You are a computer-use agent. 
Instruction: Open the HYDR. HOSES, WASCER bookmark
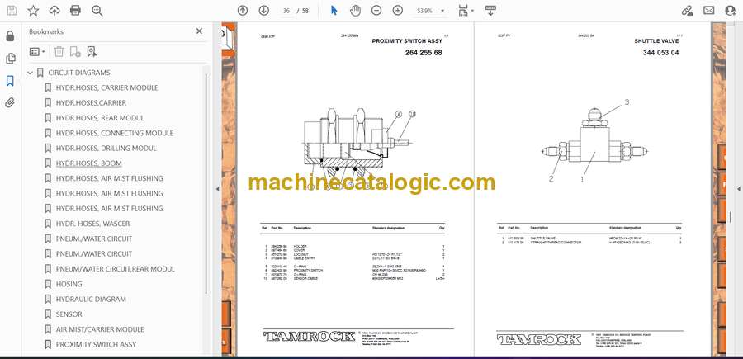[x=92, y=224]
